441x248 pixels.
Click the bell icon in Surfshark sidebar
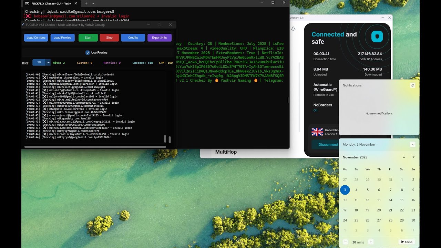point(293,29)
